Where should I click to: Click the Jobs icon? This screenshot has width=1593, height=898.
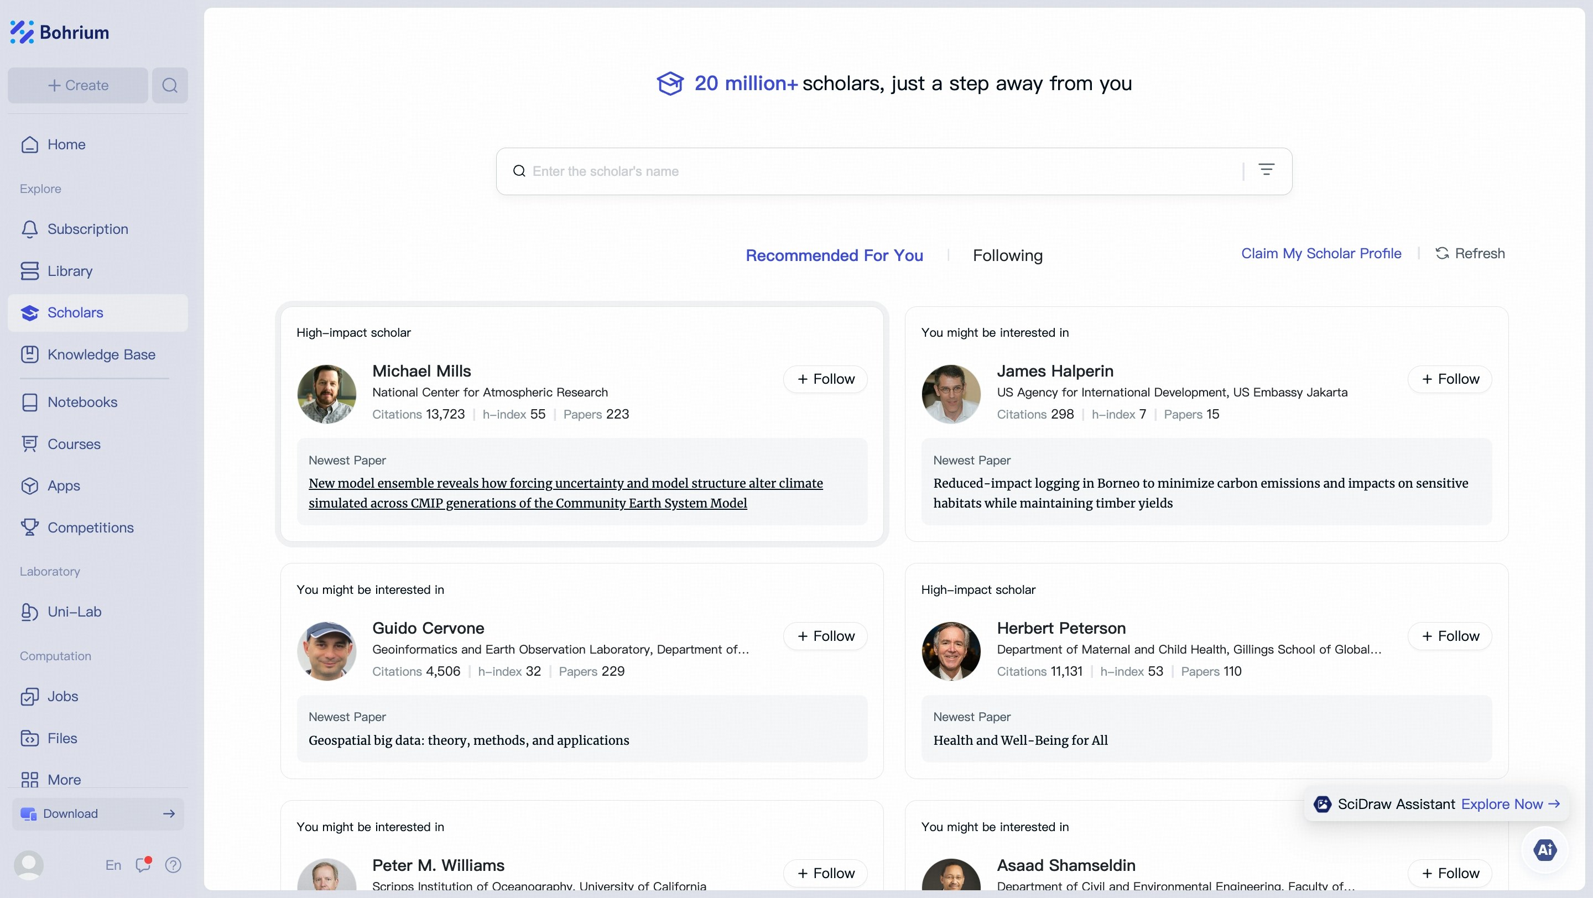(x=30, y=696)
